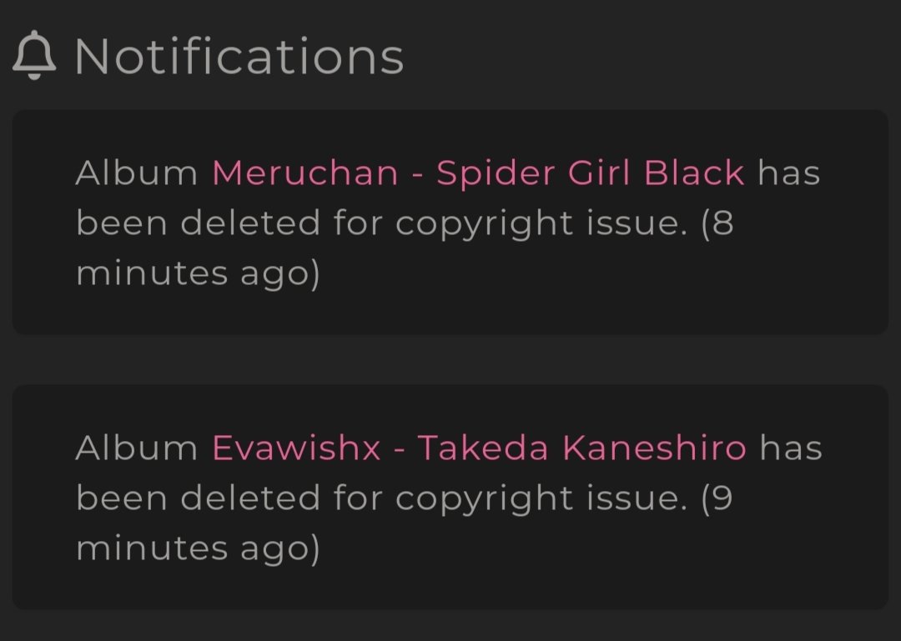Image resolution: width=901 pixels, height=641 pixels.
Task: Click the notifications bell icon
Action: tap(34, 55)
